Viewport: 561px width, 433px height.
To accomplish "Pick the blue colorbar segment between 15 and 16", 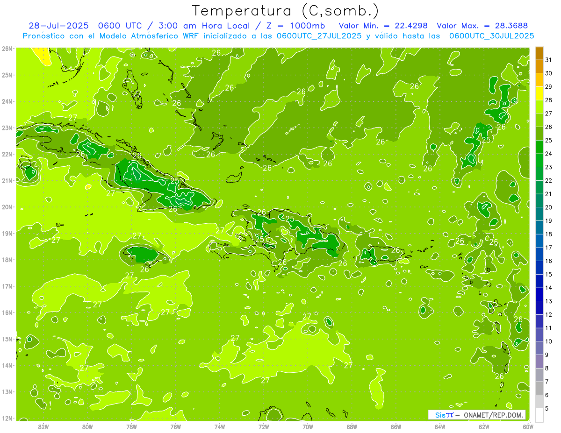I will click(539, 268).
